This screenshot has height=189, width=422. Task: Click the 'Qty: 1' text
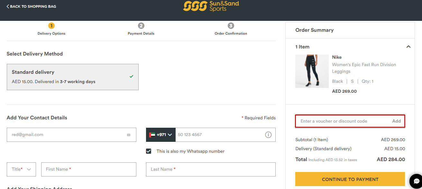368,82
